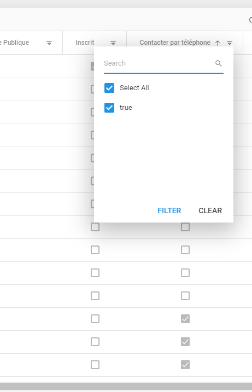Image resolution: width=252 pixels, height=392 pixels.
Task: Click the CLEAR button
Action: [210, 210]
